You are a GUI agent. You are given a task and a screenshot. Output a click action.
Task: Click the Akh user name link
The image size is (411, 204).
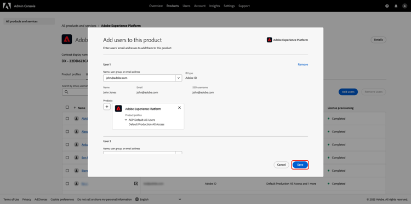84,119
